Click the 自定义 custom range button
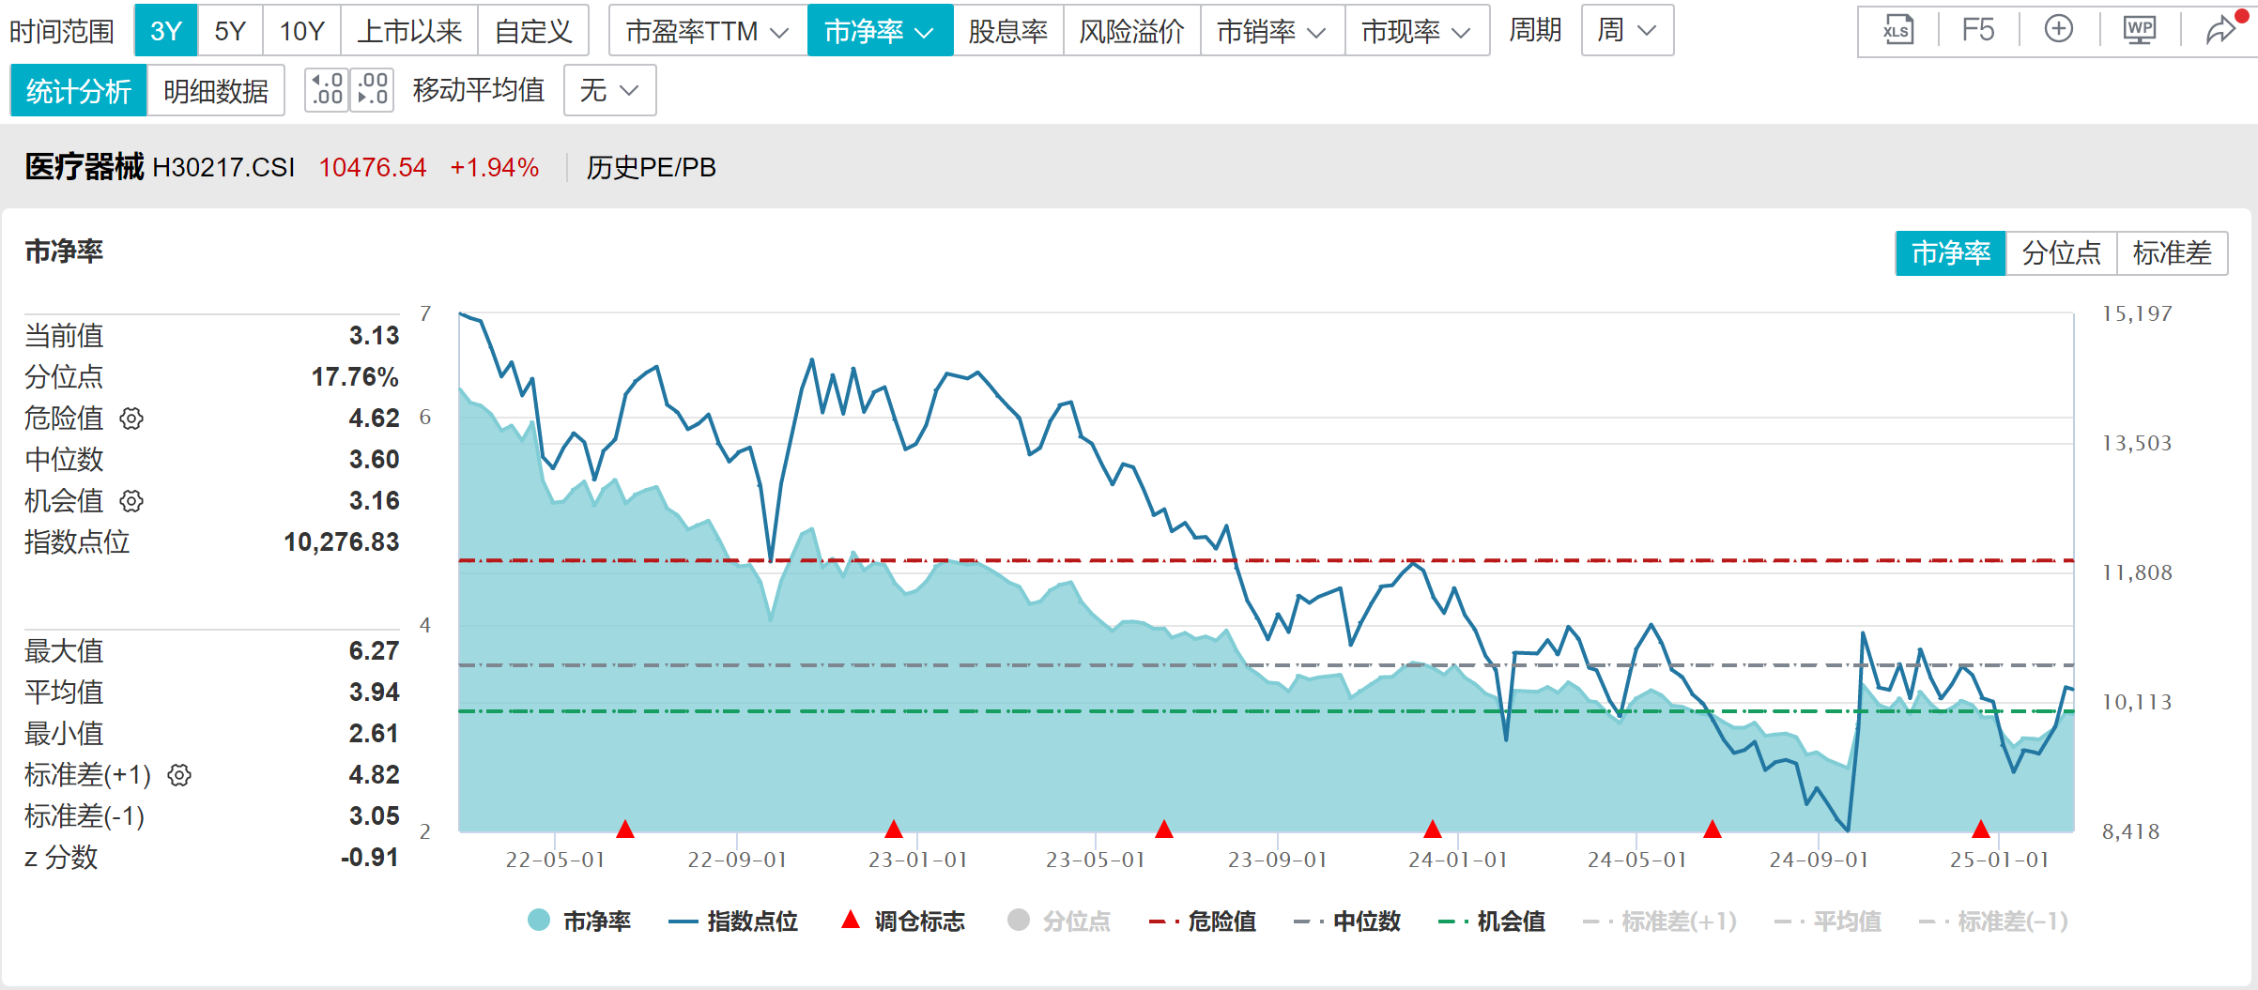The image size is (2258, 990). (x=533, y=31)
